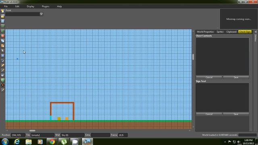Viewport: 258px width, 145px height.
Task: Select the Brush tool
Action: [2, 70]
